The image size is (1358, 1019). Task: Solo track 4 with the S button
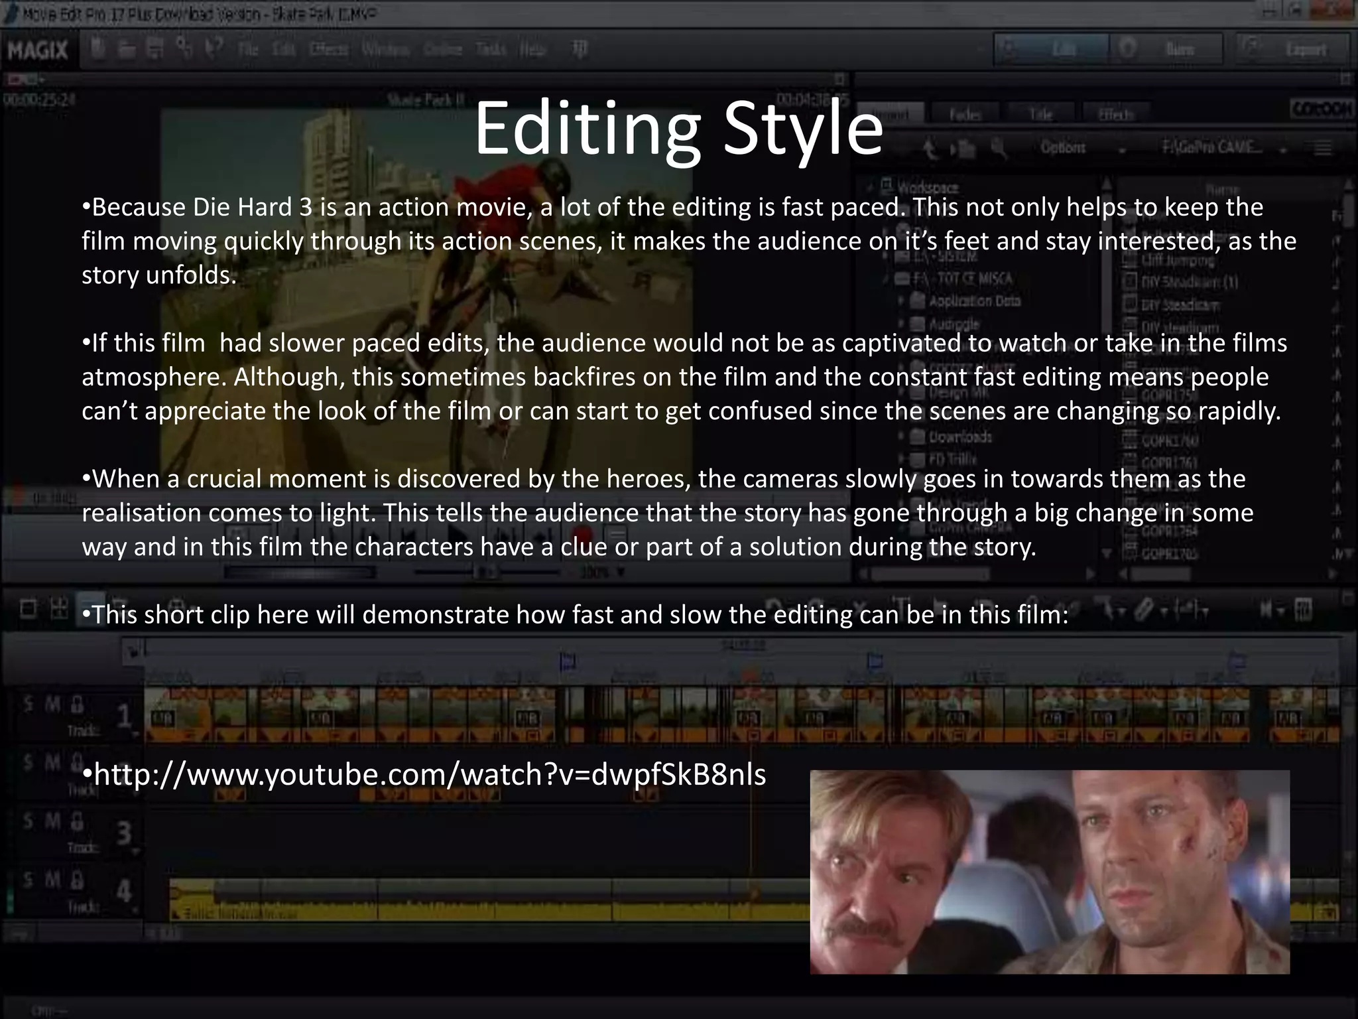[x=29, y=880]
